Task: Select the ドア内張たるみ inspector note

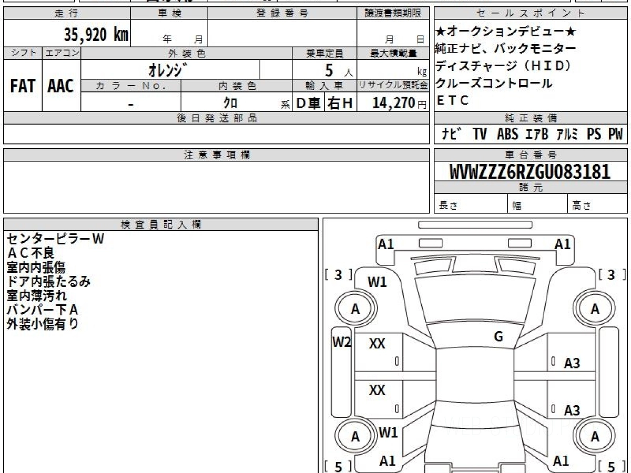Action: tap(48, 282)
